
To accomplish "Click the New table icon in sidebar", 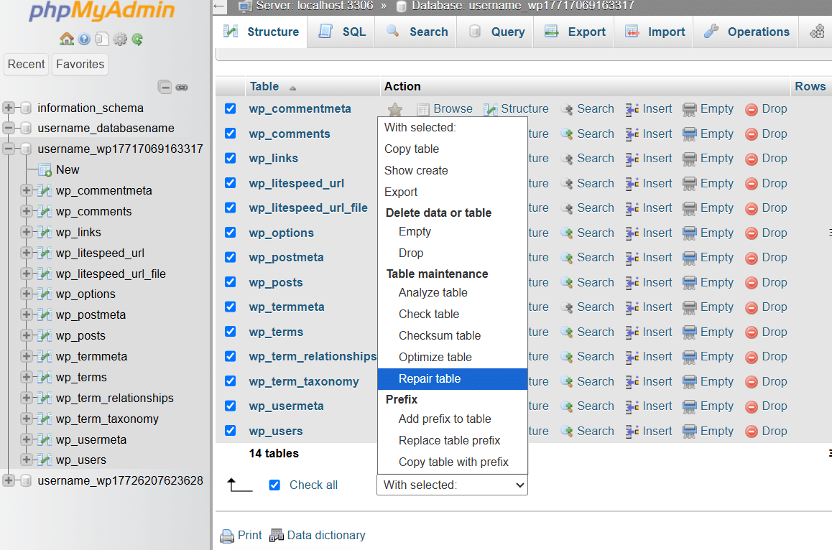I will (x=45, y=169).
